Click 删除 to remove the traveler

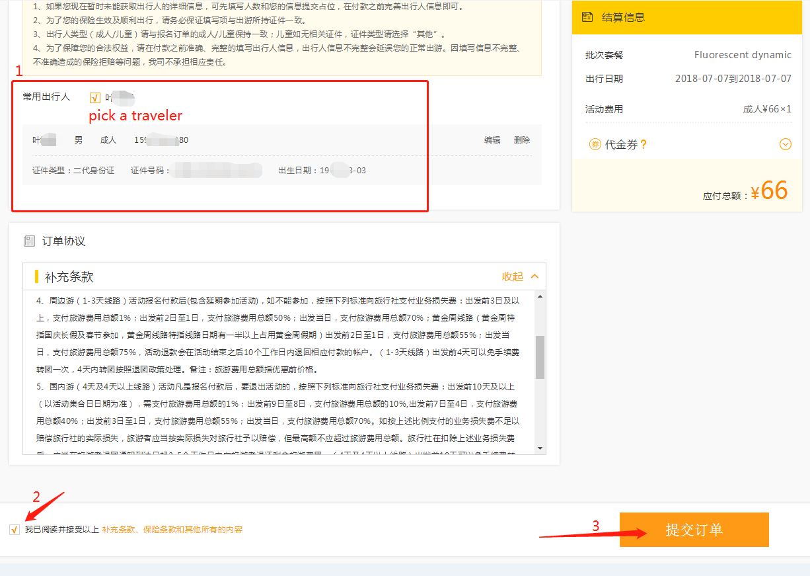pos(522,140)
